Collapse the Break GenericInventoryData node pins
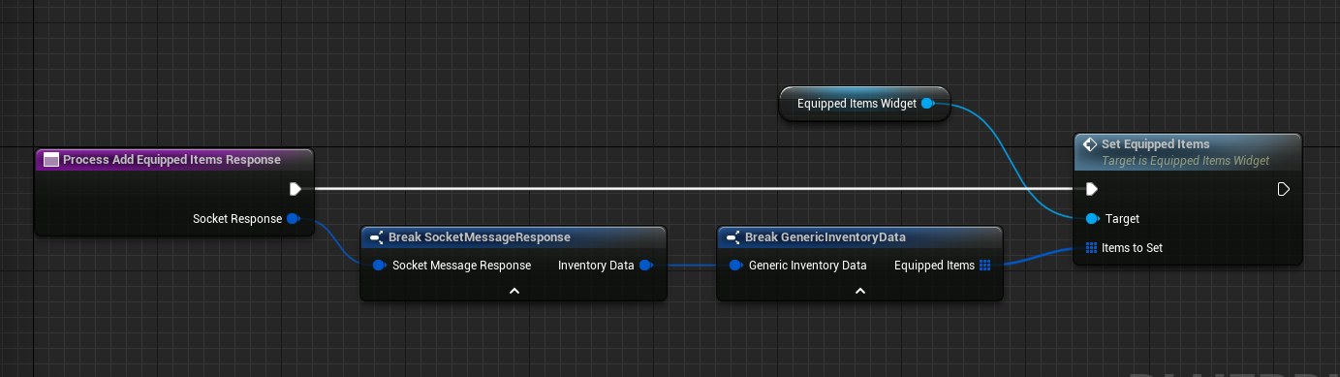1340x377 pixels. [x=860, y=290]
